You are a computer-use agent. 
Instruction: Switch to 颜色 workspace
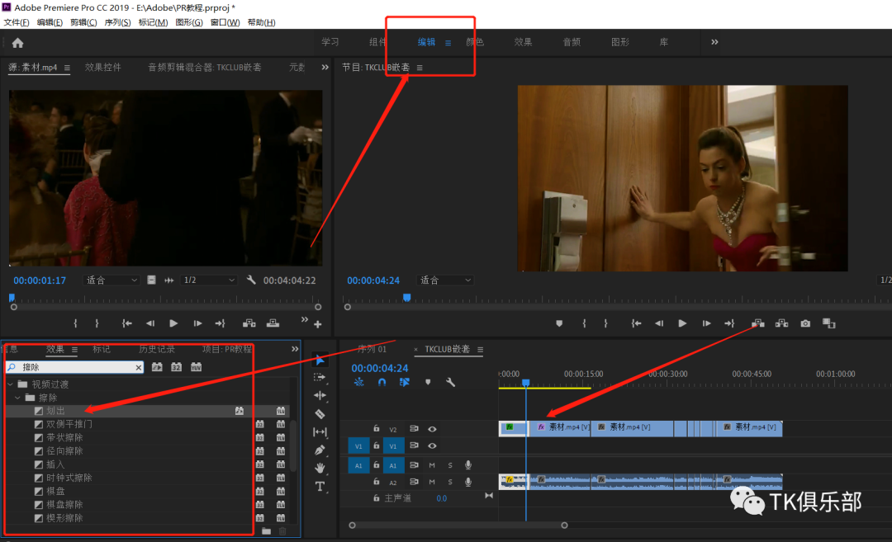[x=475, y=42]
